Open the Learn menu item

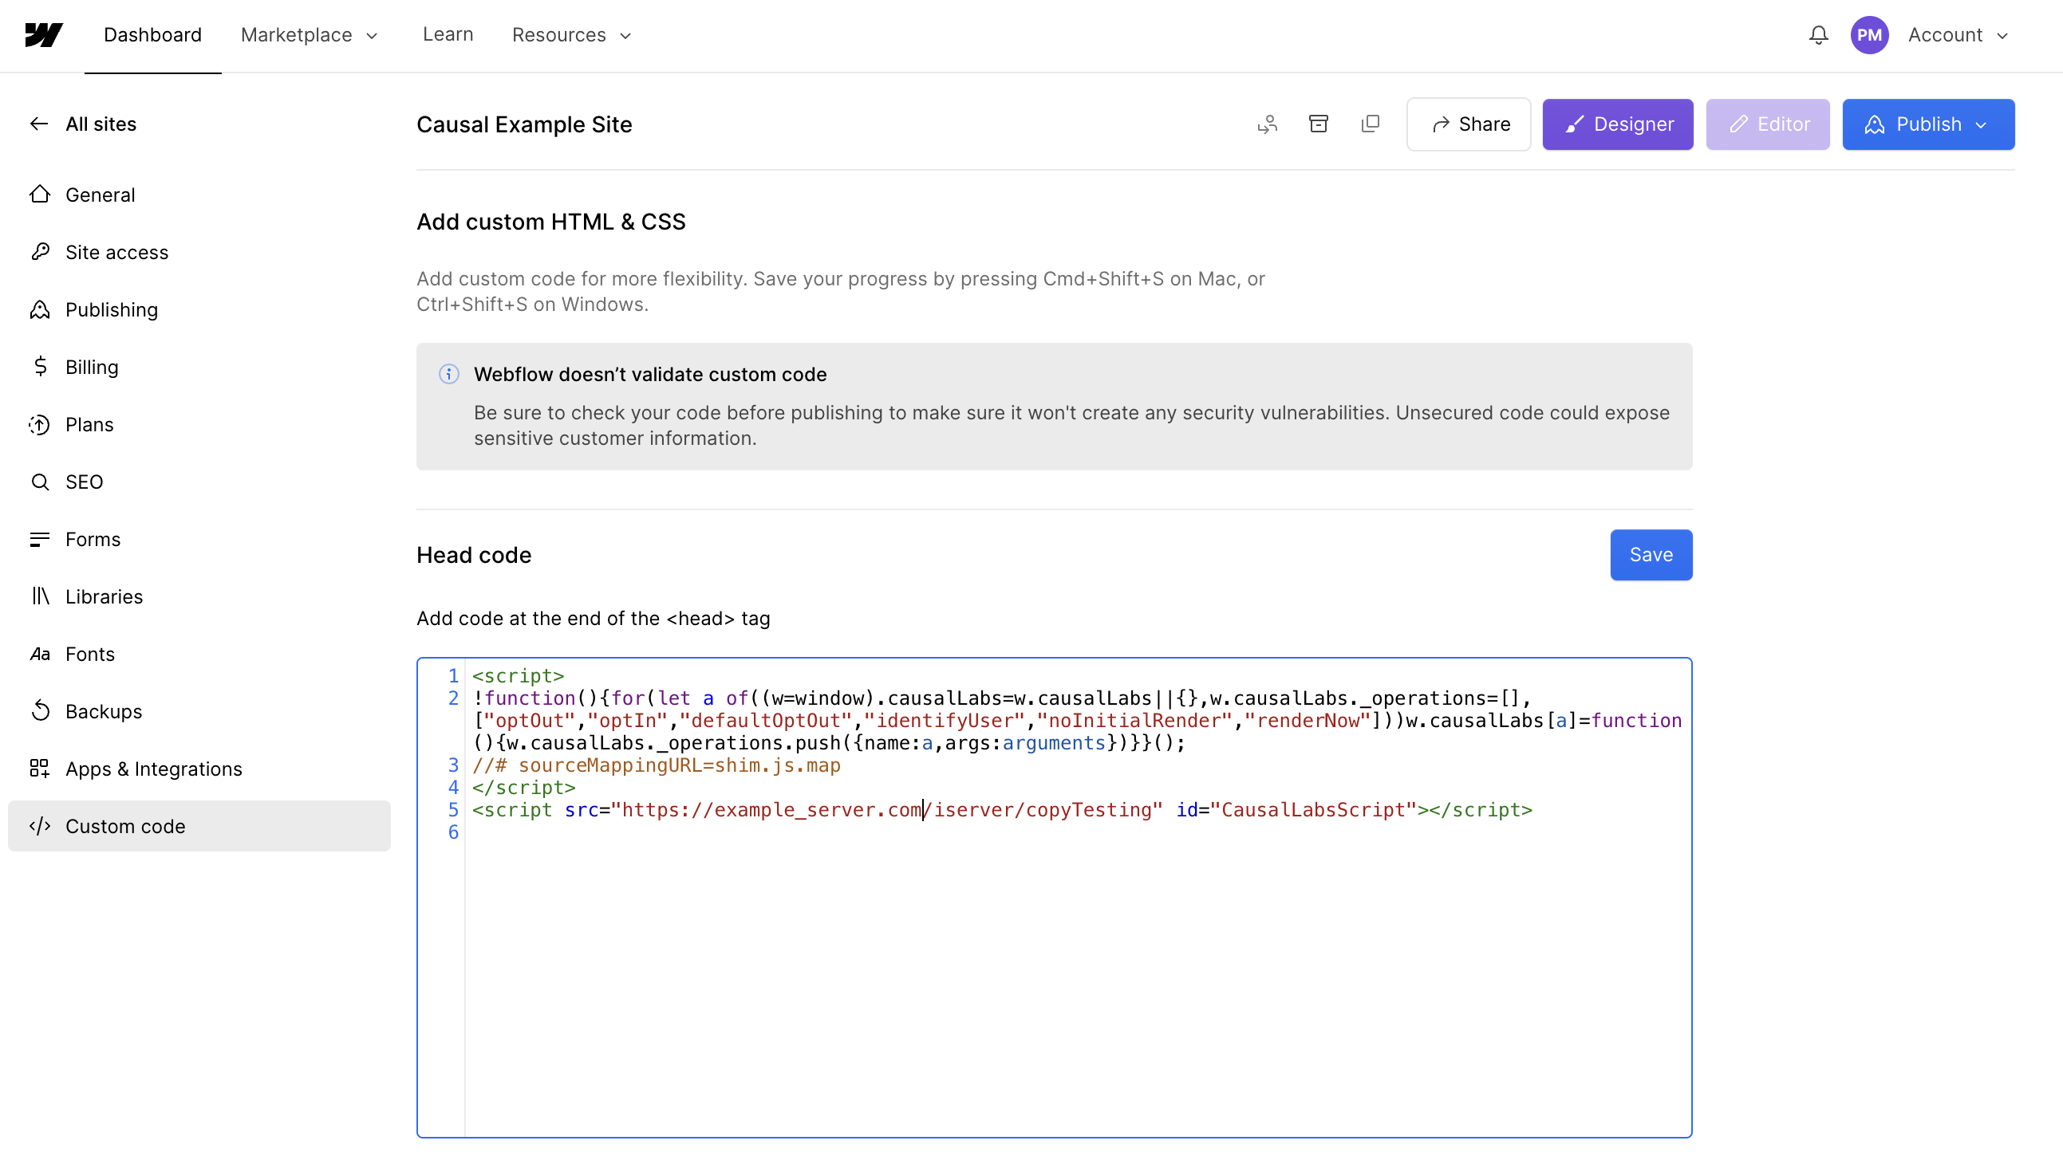click(448, 34)
